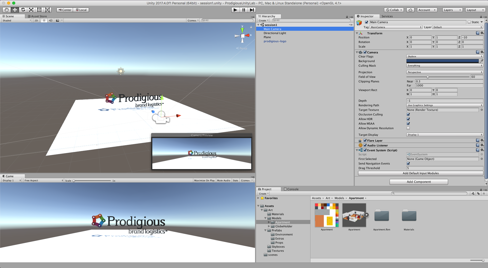Expand Apartment model asset arrow
488x268 pixels.
[366, 215]
